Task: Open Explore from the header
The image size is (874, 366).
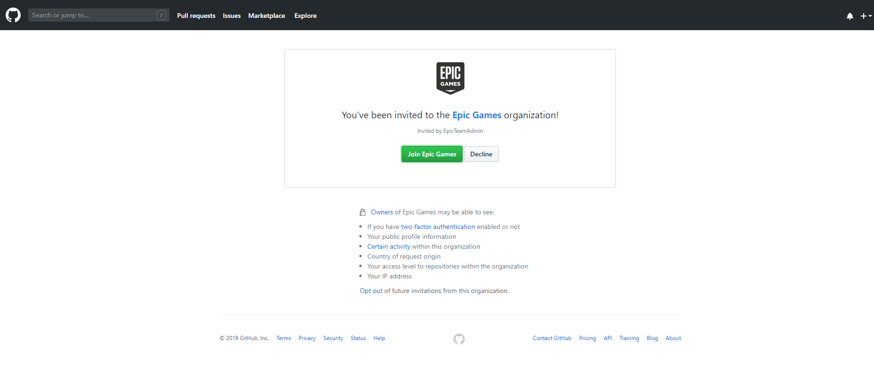Action: tap(306, 16)
